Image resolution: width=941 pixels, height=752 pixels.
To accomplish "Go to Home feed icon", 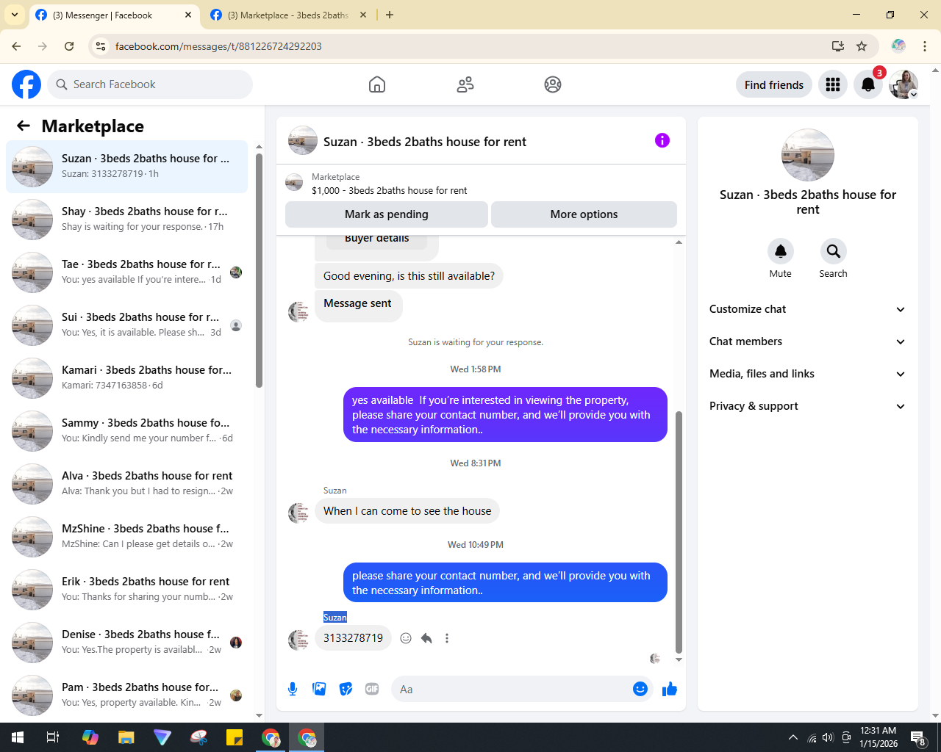I will click(x=377, y=84).
